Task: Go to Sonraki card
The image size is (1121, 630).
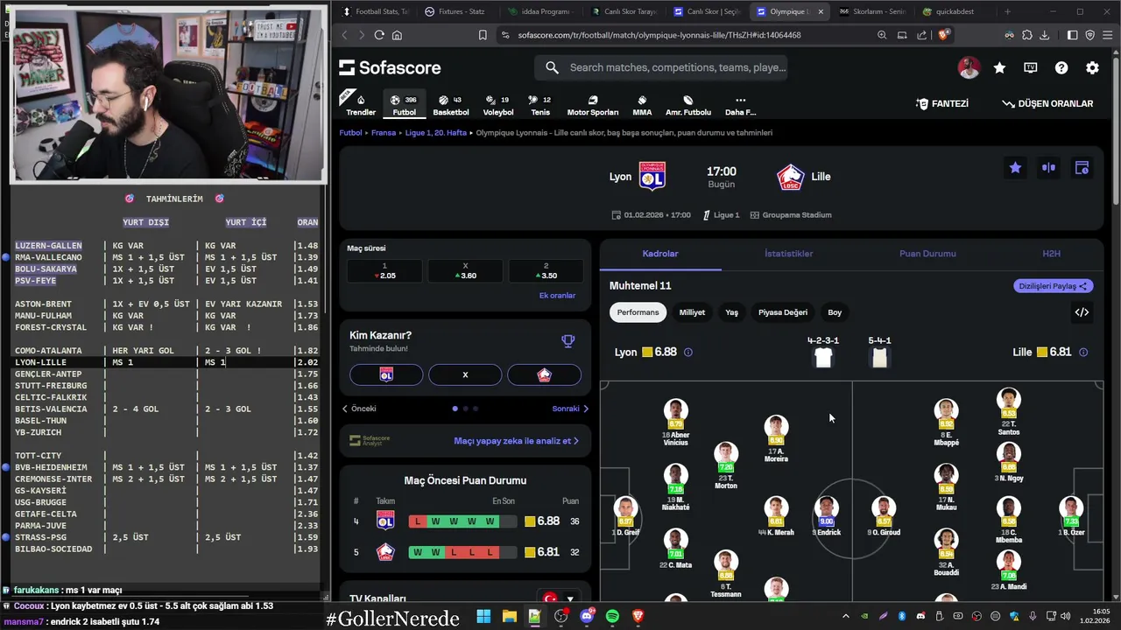Action: (570, 409)
